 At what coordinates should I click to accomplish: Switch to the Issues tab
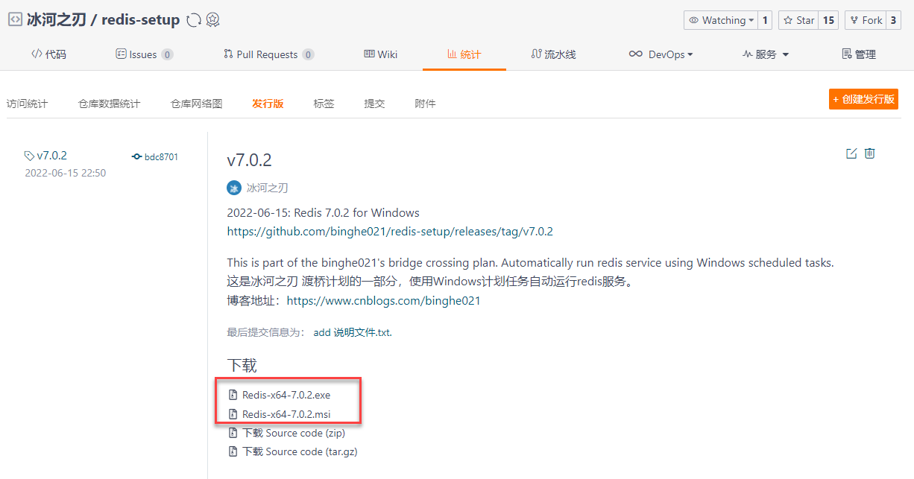(x=145, y=54)
